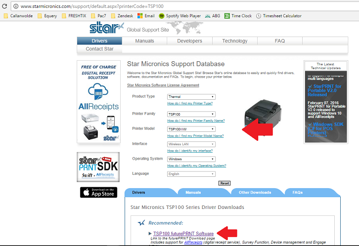359x246 pixels.
Task: Open the Printer Family dropdown
Action: [x=191, y=114]
